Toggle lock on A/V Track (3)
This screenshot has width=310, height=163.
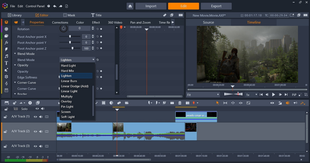pyautogui.click(x=5, y=146)
